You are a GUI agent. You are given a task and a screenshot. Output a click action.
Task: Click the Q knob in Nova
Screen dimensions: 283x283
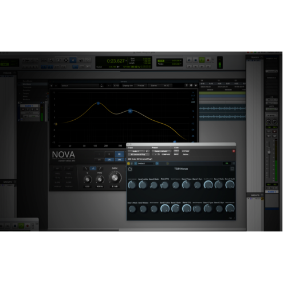[x=87, y=179]
